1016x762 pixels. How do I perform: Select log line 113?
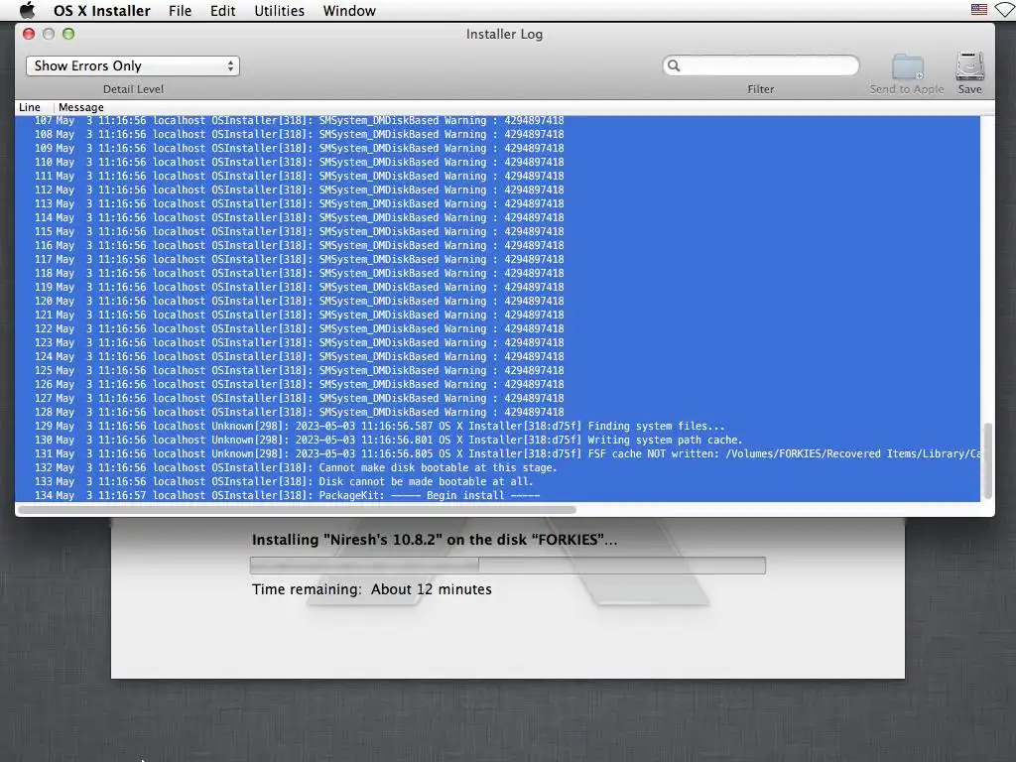click(x=498, y=203)
